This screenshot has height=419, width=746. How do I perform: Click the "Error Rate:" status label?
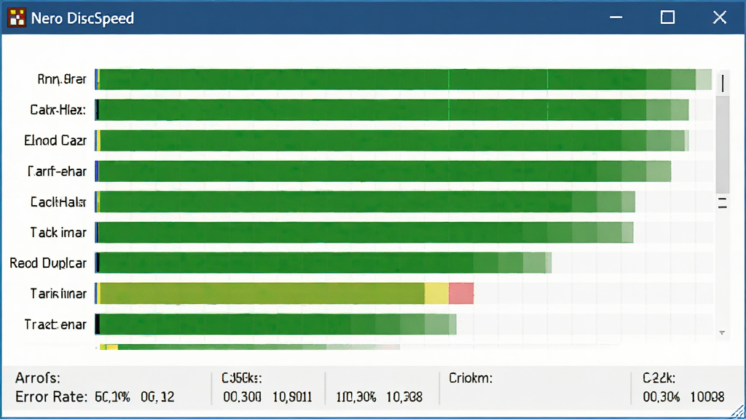tap(52, 396)
